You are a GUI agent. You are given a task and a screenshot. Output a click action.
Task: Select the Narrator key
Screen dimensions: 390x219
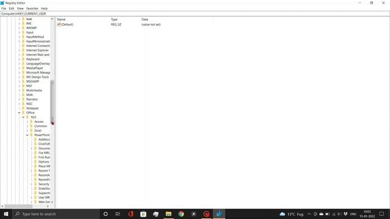point(32,99)
